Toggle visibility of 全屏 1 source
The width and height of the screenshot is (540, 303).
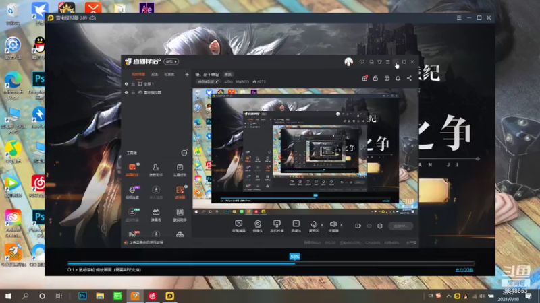126,83
